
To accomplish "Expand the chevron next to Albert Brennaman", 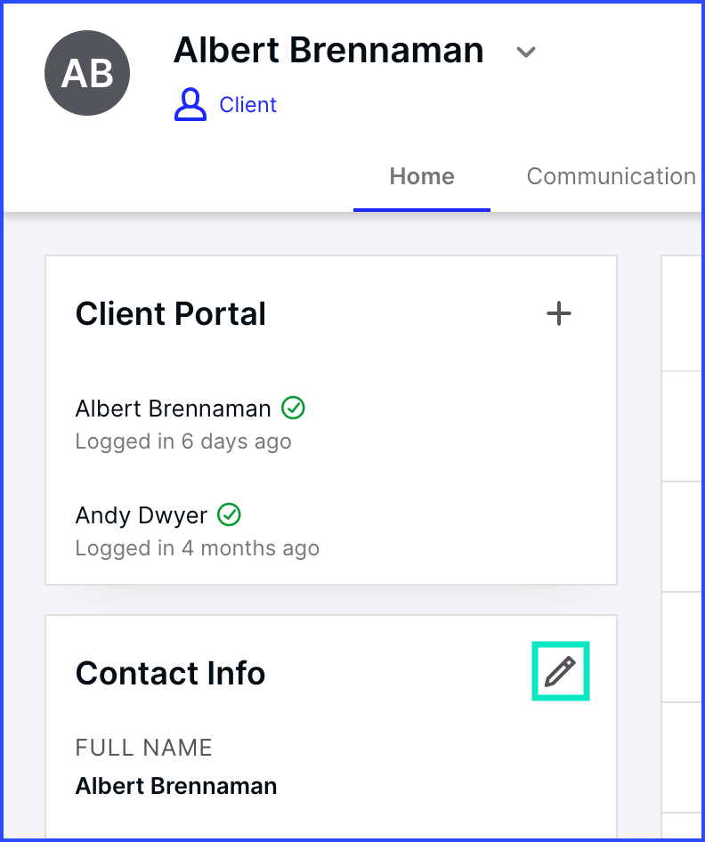I will pos(526,53).
